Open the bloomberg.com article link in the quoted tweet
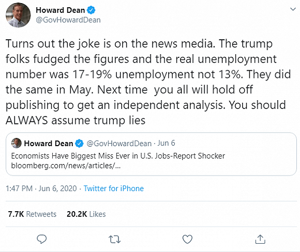300x252 pixels. click(x=66, y=166)
